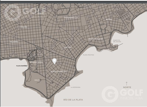
Task: Click the Pocitos neighborhood label
Action: coord(68,47)
